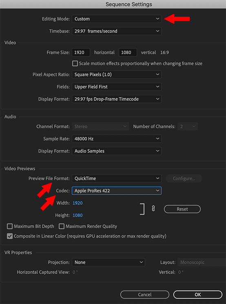Open Pixel Aspect Ratio dropdown
226x304 pixels.
pos(117,74)
